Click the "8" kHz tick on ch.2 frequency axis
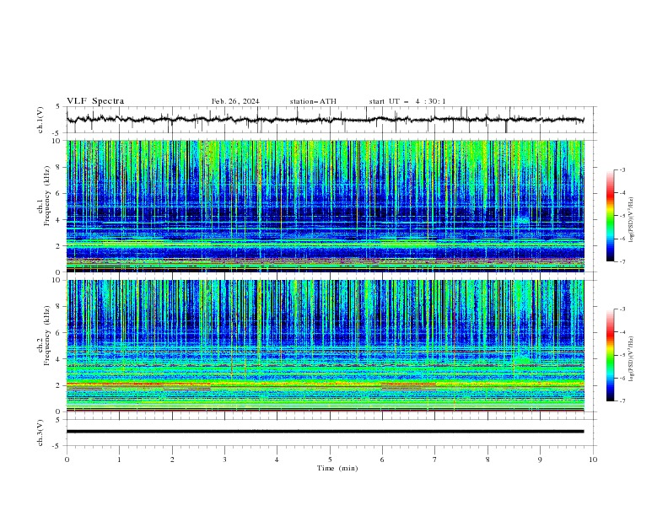668x516 pixels. tap(59, 307)
